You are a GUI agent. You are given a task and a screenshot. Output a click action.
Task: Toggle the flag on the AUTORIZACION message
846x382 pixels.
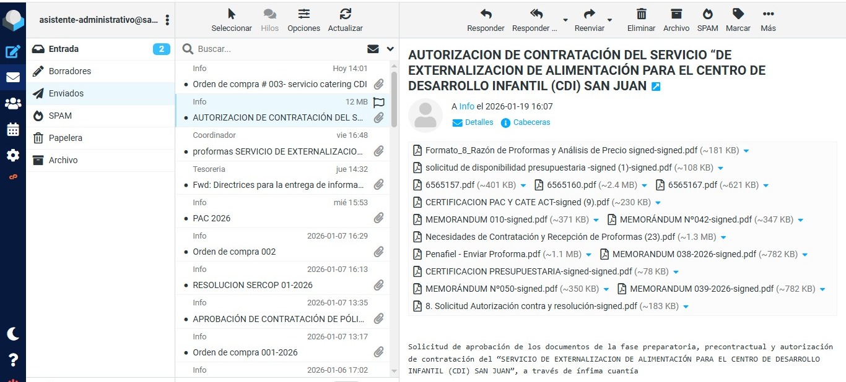[379, 103]
